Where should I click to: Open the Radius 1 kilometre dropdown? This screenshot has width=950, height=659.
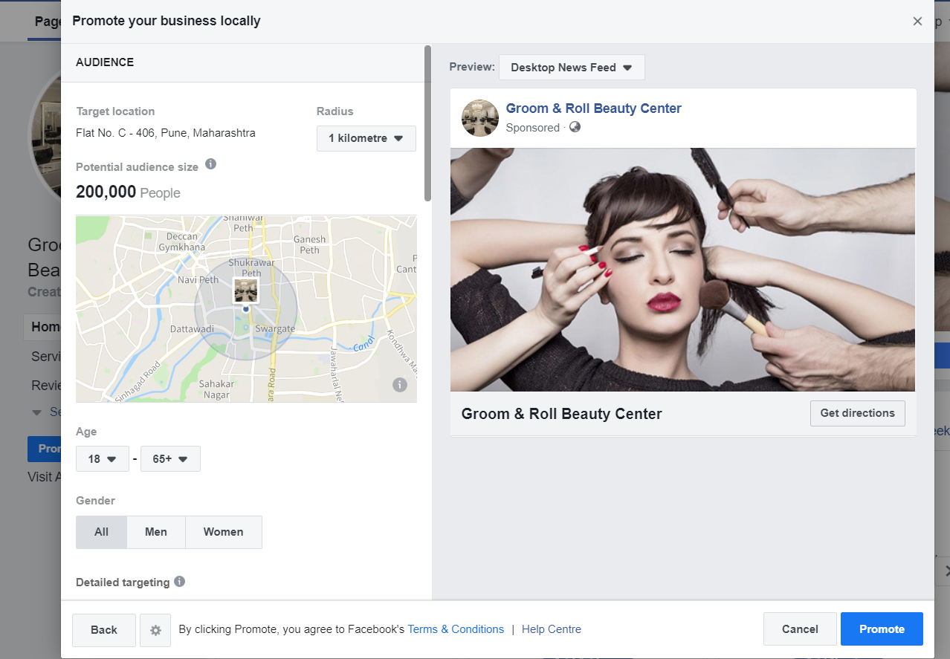[366, 138]
